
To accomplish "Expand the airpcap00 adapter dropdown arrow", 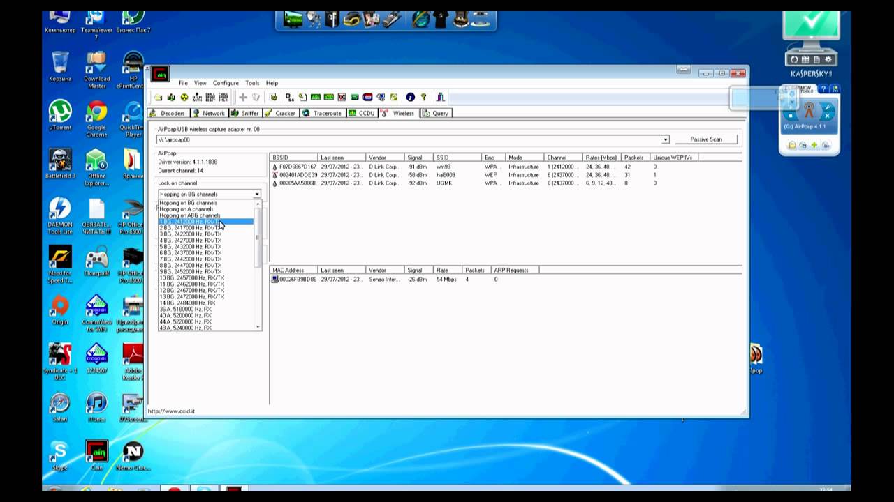I will [x=666, y=139].
